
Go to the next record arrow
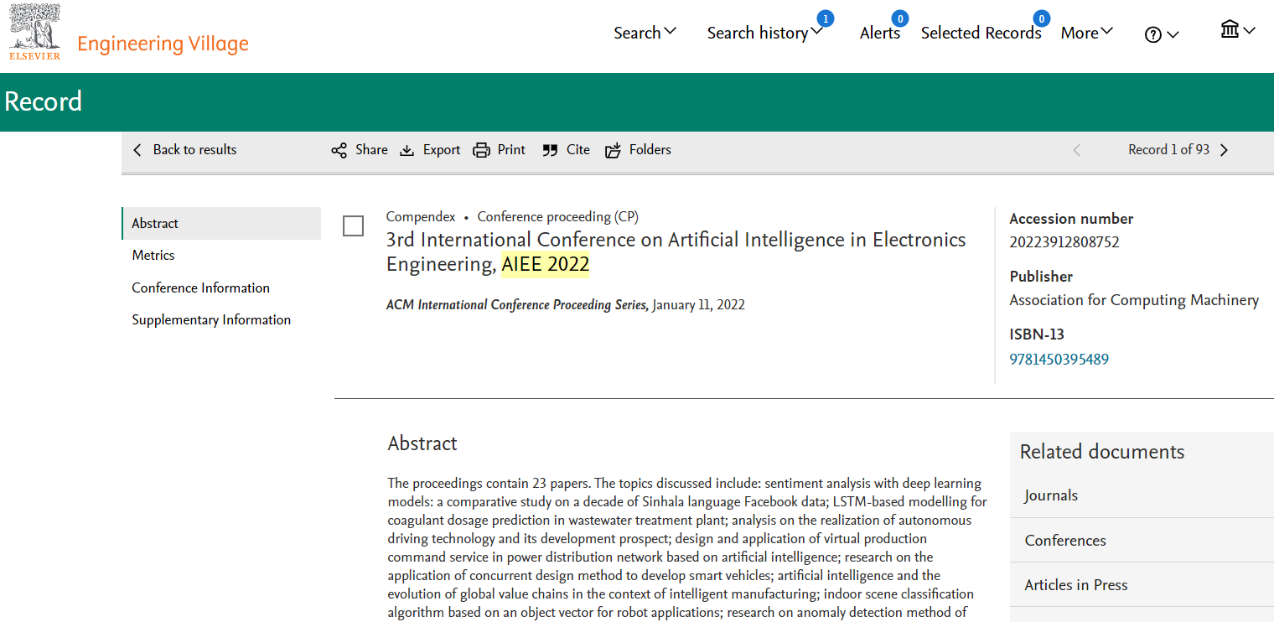pyautogui.click(x=1224, y=150)
